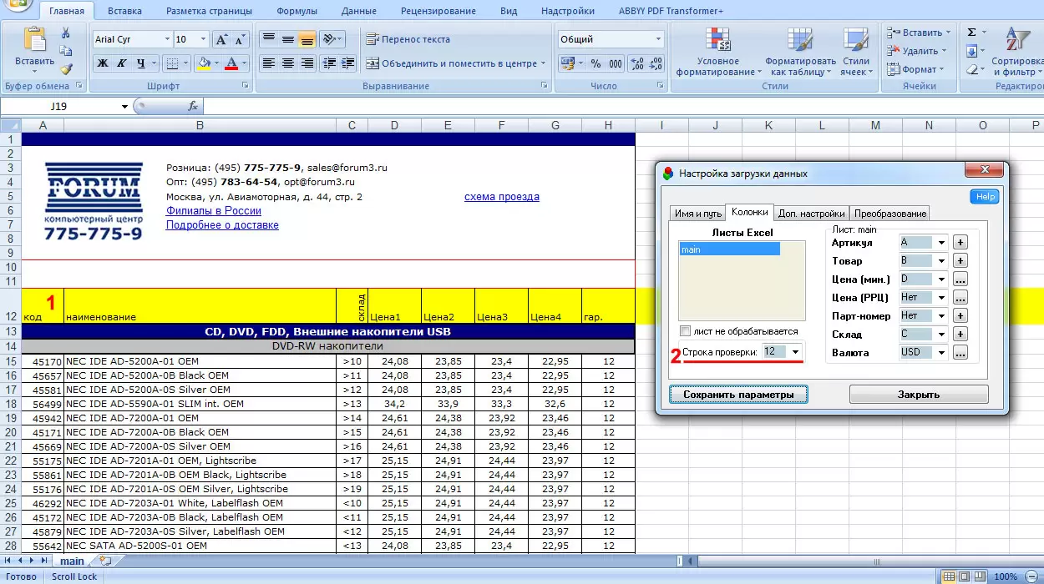Switch to the 'Доп. настройки' tab
Image resolution: width=1044 pixels, height=584 pixels.
pyautogui.click(x=811, y=214)
